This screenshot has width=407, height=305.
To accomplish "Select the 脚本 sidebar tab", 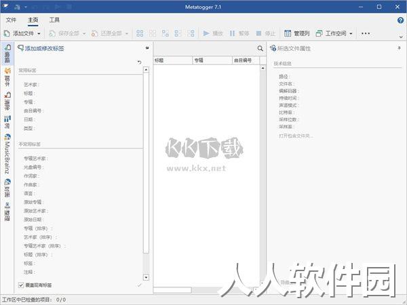I will tap(7, 77).
